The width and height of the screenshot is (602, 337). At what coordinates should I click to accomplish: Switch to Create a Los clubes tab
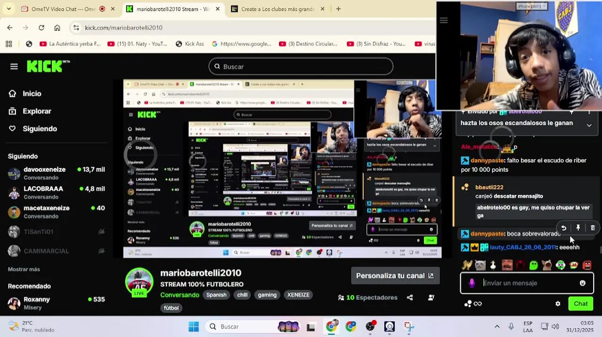pyautogui.click(x=278, y=9)
